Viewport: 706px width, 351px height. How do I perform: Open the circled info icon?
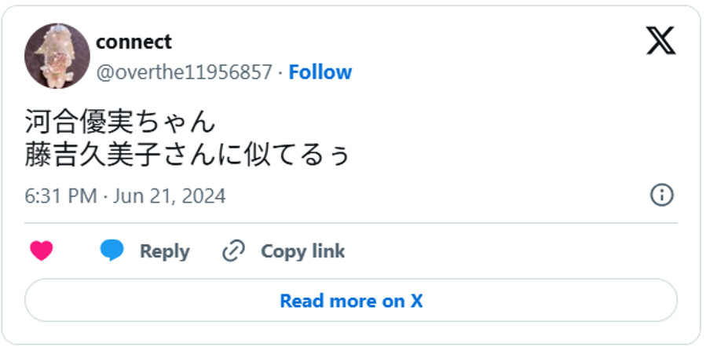click(x=661, y=195)
